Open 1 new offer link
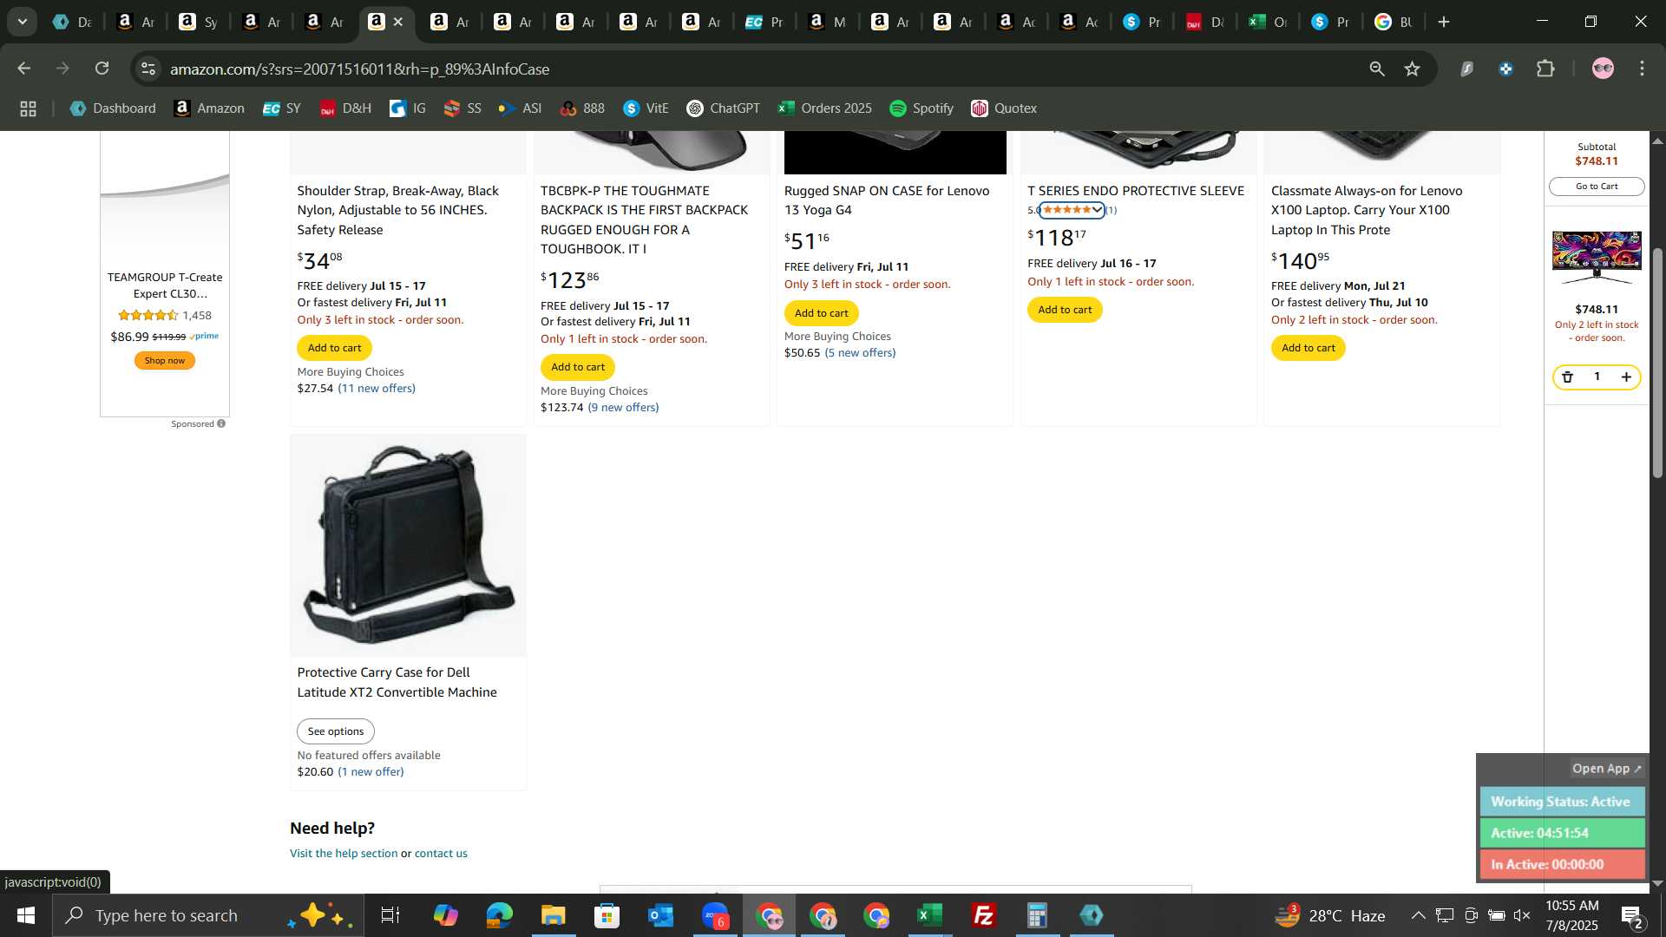1666x937 pixels. 371,772
